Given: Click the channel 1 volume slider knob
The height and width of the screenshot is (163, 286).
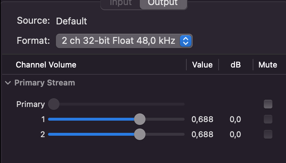Looking at the screenshot, I should tap(139, 119).
